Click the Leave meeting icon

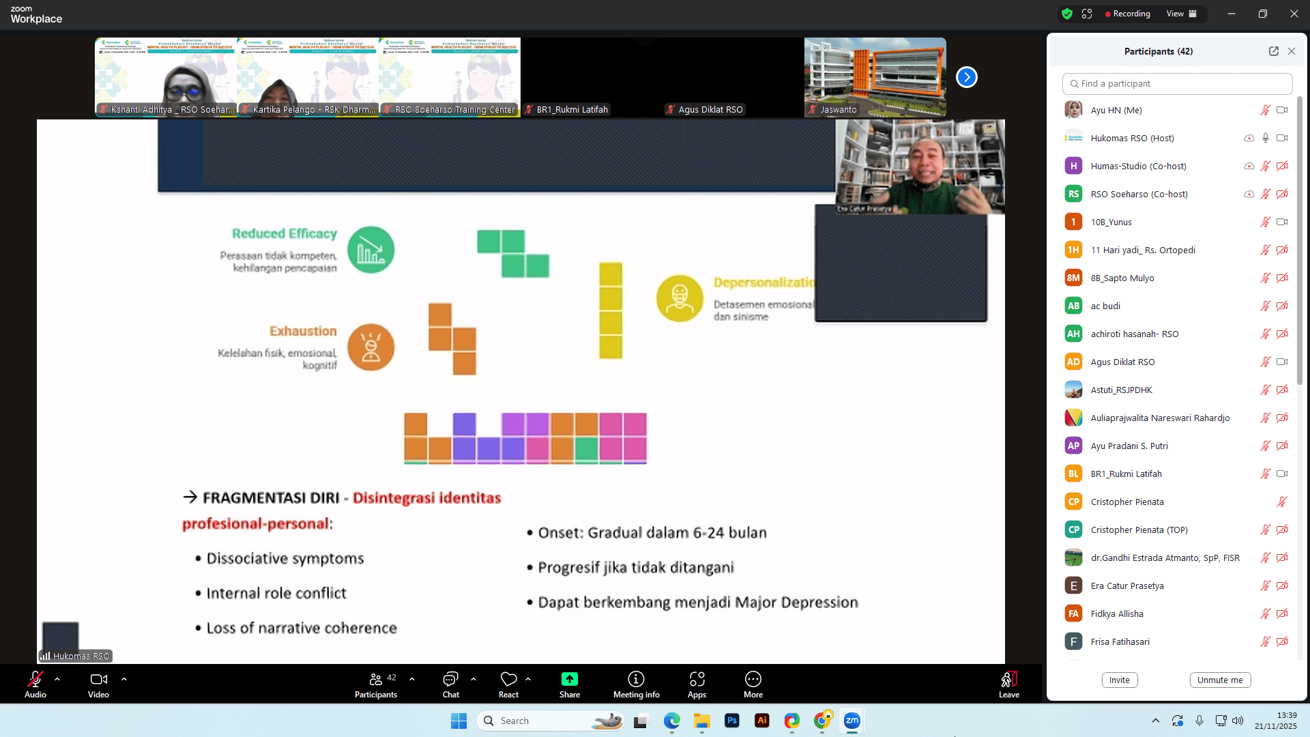tap(1008, 679)
